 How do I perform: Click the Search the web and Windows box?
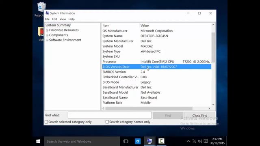point(82,141)
